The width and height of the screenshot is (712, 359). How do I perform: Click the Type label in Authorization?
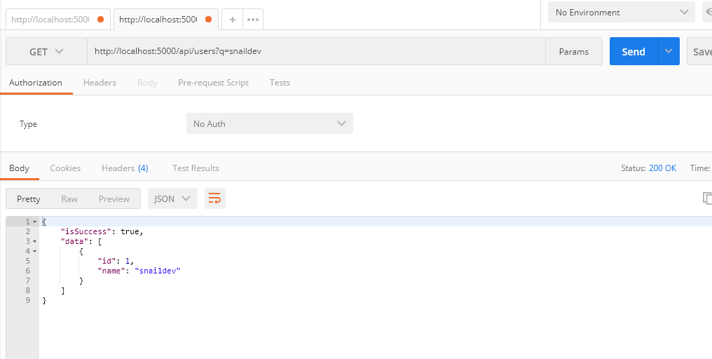(28, 124)
